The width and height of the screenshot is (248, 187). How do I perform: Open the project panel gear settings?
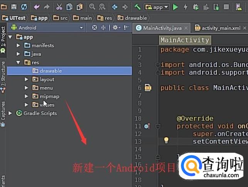click(x=116, y=28)
